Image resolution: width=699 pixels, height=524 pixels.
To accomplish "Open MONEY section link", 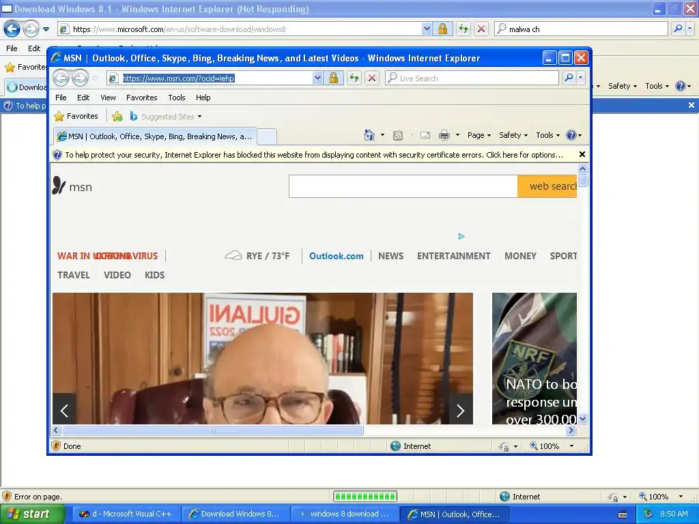I will pyautogui.click(x=520, y=257).
